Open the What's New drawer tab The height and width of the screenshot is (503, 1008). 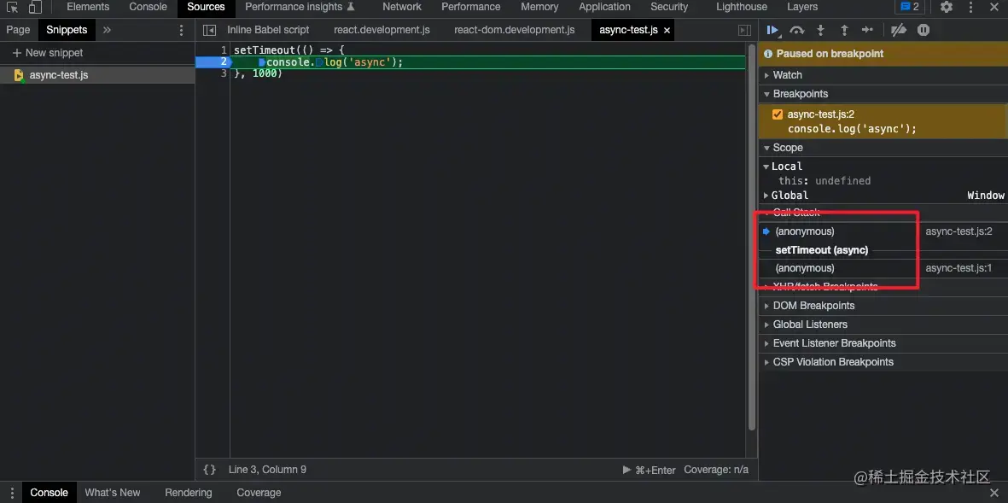tap(113, 493)
